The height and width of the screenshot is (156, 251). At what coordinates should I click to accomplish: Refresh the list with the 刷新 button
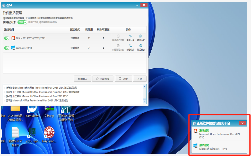point(124,79)
